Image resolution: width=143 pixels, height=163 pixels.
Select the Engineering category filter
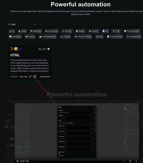(51, 31)
